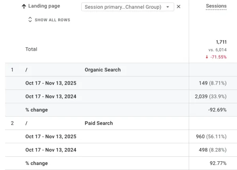
Task: Click the dropdown caret in the dimension selector
Action: tap(167, 7)
